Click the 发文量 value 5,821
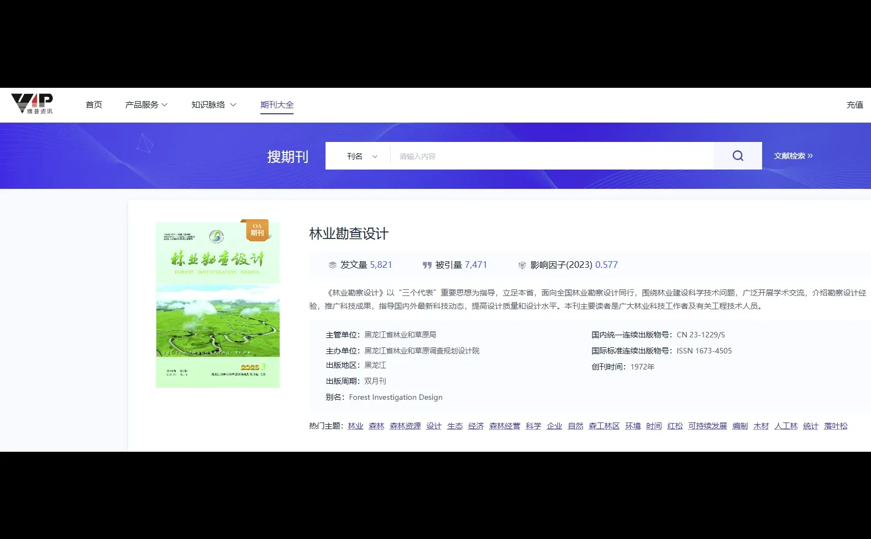The image size is (871, 539). tap(381, 265)
